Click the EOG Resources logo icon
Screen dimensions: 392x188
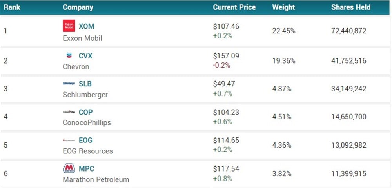point(69,140)
